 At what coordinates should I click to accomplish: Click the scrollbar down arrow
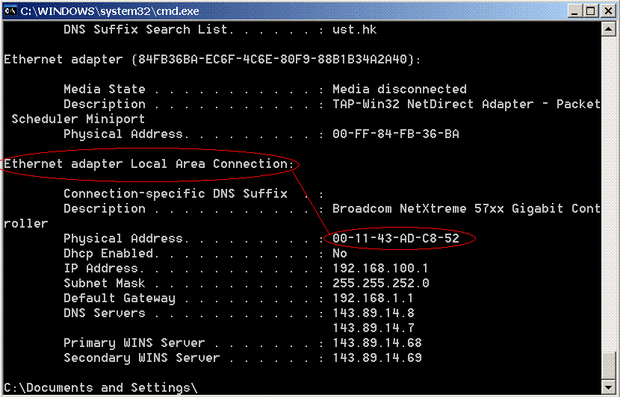click(608, 386)
